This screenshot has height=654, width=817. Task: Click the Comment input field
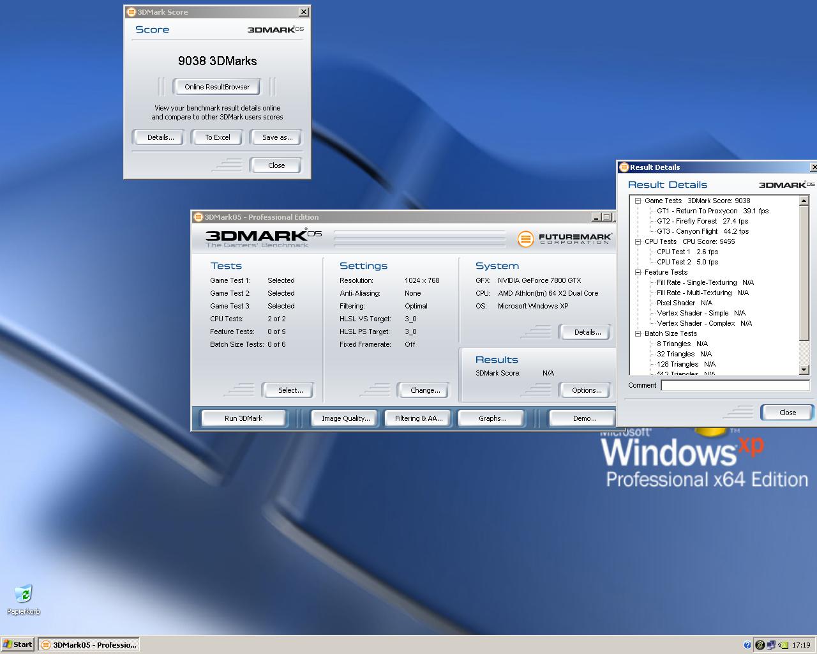coord(735,385)
